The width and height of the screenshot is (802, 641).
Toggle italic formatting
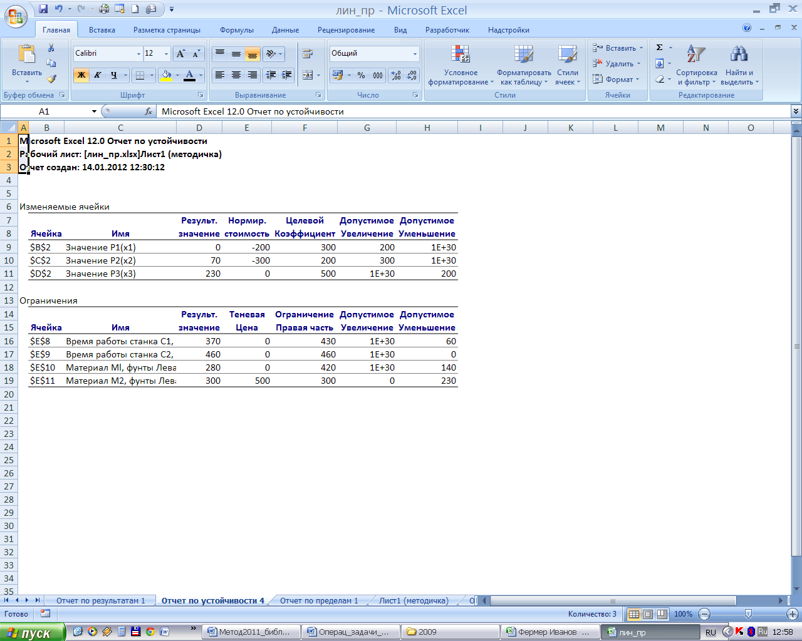tap(98, 75)
